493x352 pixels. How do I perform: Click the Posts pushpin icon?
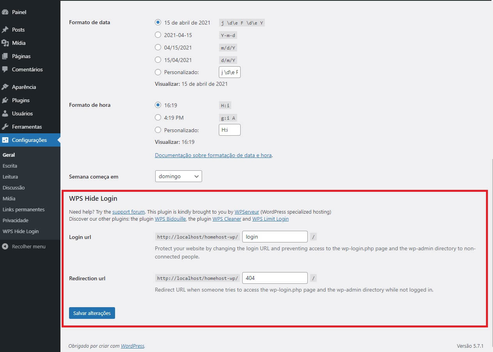[x=5, y=30]
